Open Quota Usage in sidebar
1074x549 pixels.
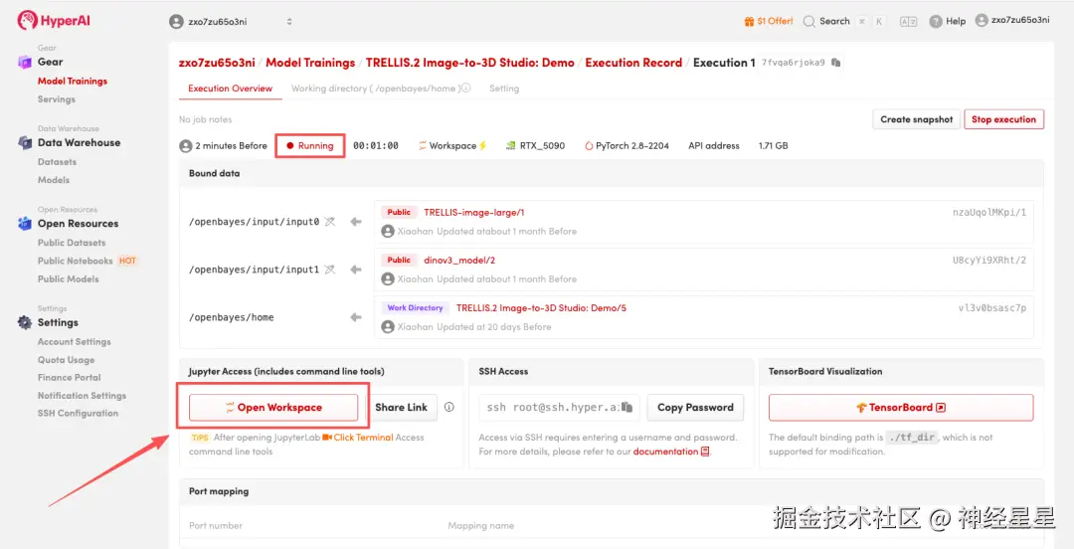point(67,360)
